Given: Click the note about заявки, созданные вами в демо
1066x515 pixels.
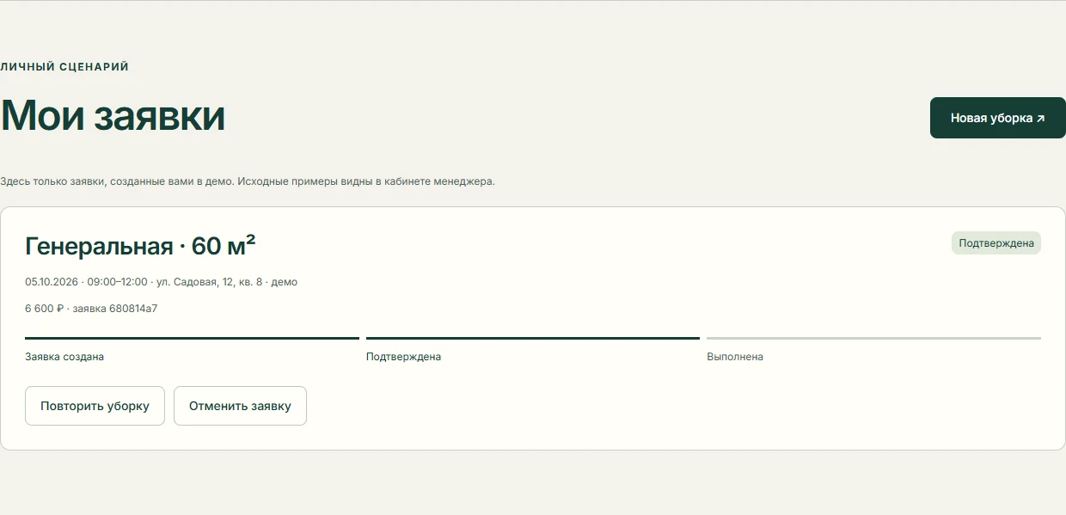Looking at the screenshot, I should point(247,181).
